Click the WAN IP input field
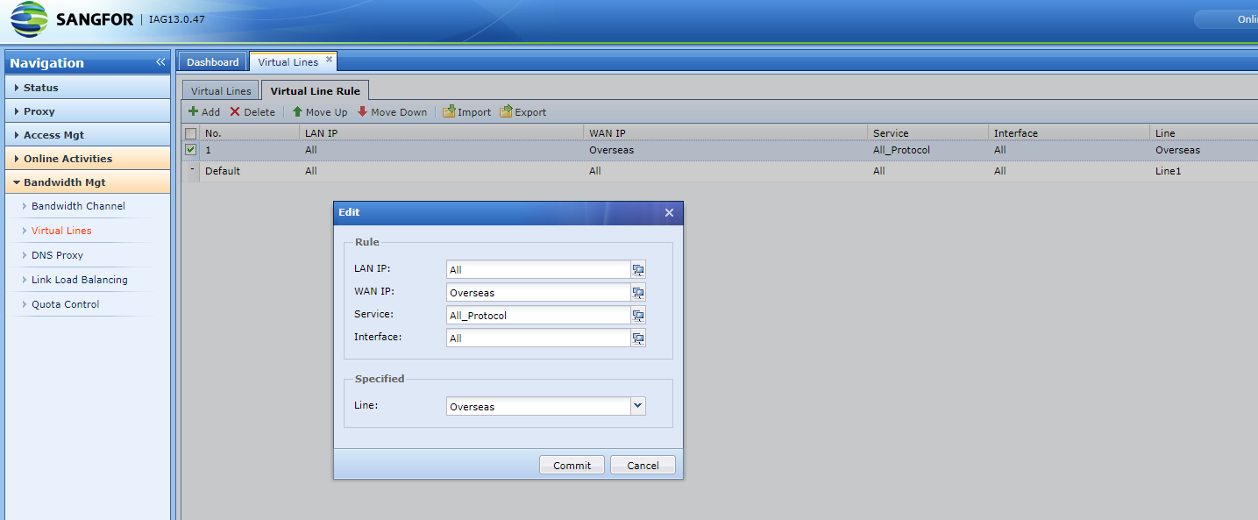 pos(538,293)
